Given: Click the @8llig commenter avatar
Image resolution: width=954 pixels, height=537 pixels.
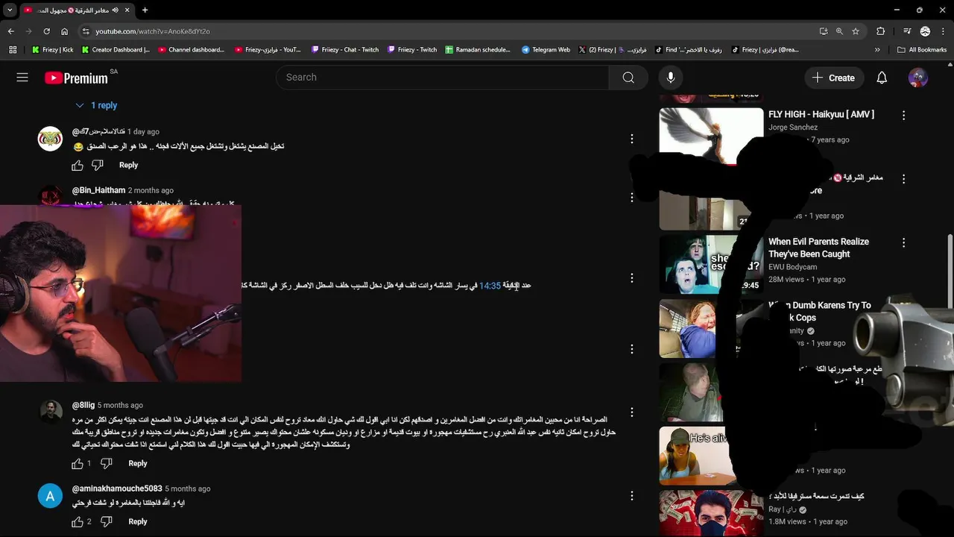Looking at the screenshot, I should point(51,412).
